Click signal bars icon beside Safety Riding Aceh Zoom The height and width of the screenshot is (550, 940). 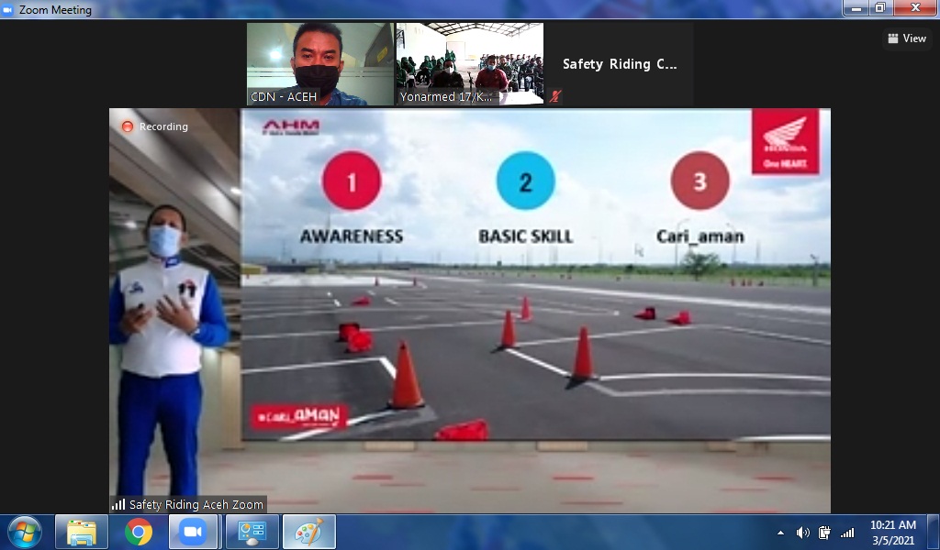(118, 504)
